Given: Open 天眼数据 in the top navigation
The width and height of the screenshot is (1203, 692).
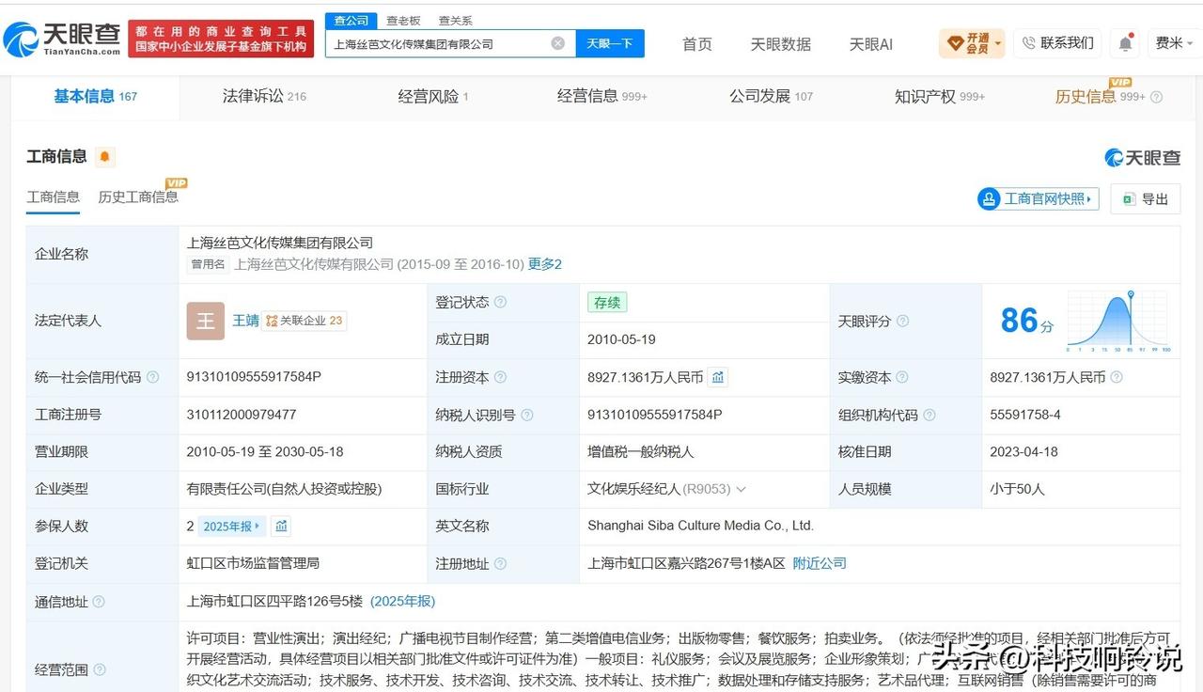Looking at the screenshot, I should 780,44.
